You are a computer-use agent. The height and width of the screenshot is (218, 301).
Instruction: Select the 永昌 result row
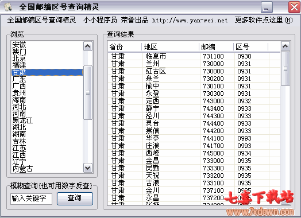click(194, 198)
